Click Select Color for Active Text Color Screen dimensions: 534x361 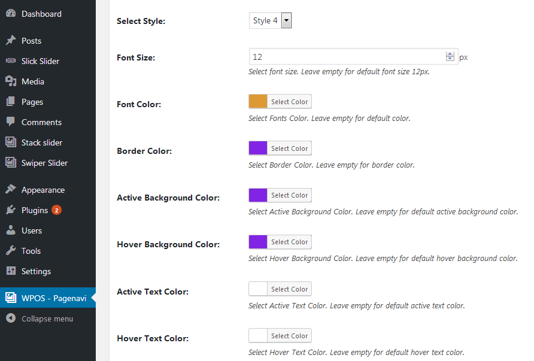[x=289, y=289]
